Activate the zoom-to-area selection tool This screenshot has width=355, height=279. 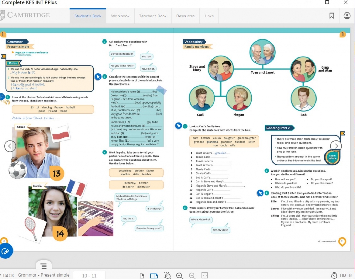(167, 276)
